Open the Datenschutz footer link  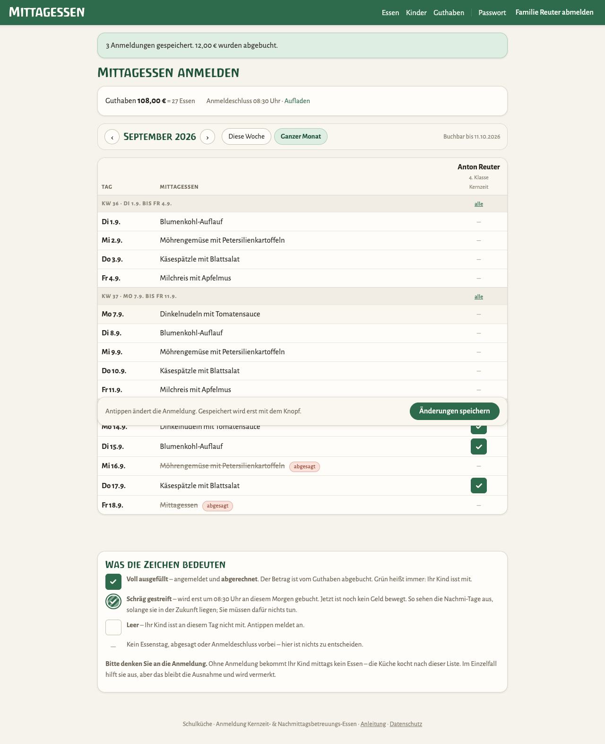[406, 724]
